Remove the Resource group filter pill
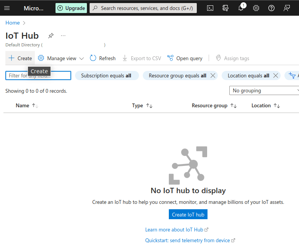 click(213, 75)
